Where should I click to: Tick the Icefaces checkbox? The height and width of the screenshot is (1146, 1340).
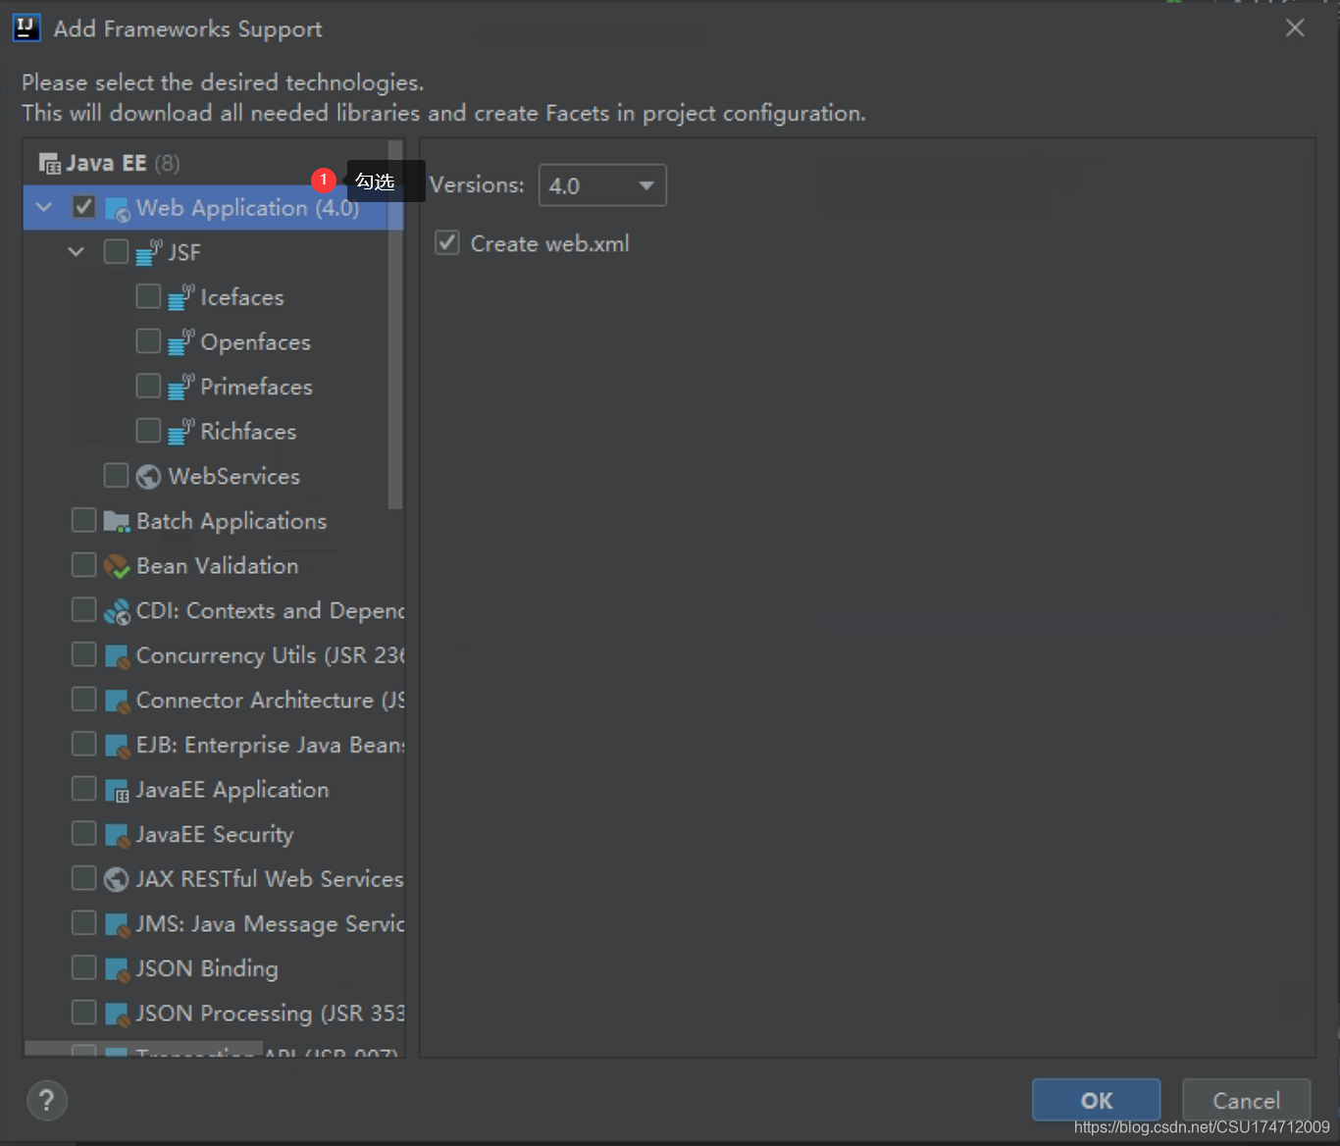[x=148, y=296]
